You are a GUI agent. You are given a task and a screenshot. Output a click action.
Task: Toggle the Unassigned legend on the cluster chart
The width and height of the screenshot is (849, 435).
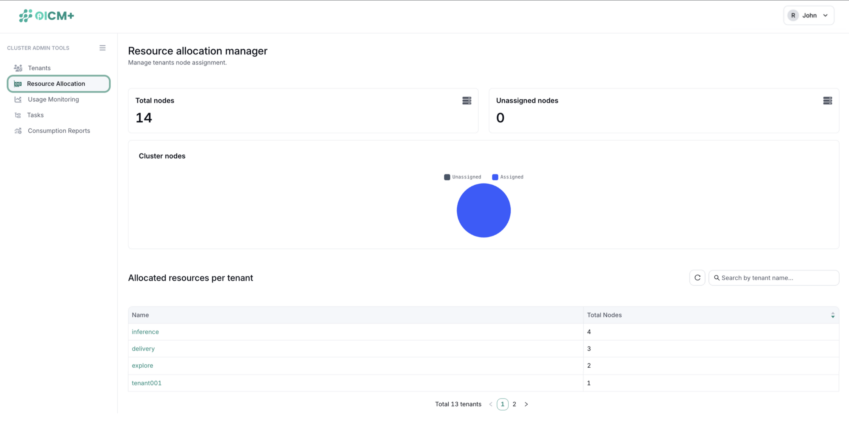[x=463, y=177]
